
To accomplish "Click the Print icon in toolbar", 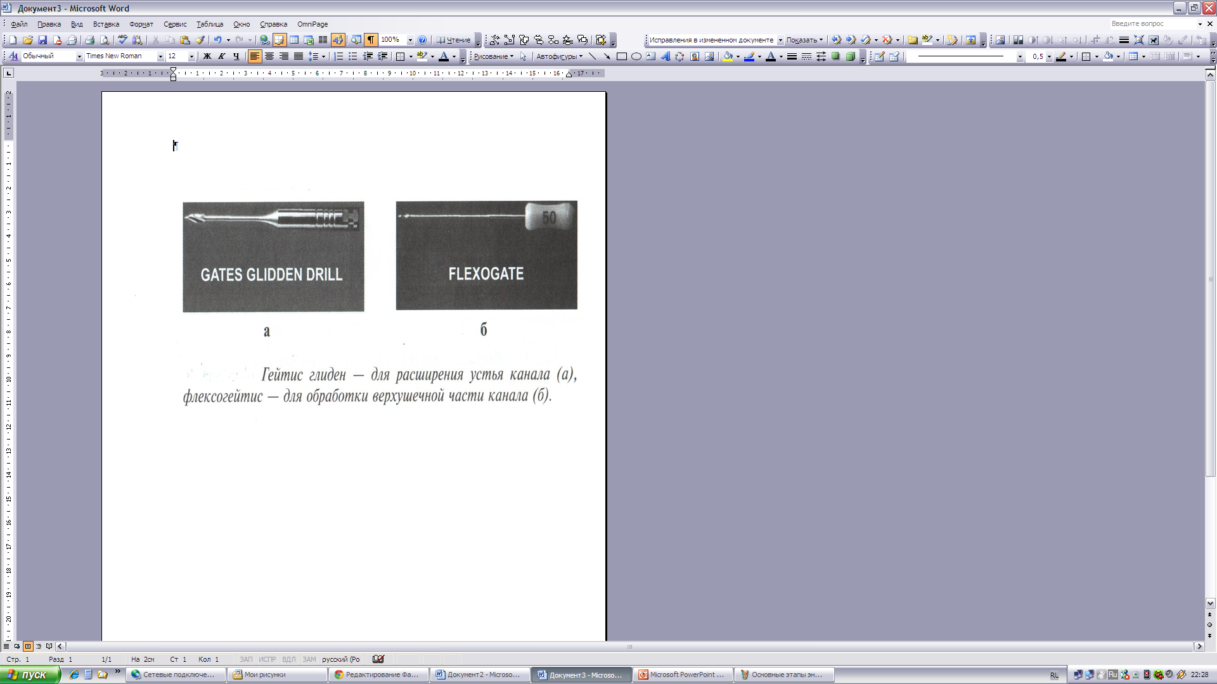I will click(x=89, y=40).
